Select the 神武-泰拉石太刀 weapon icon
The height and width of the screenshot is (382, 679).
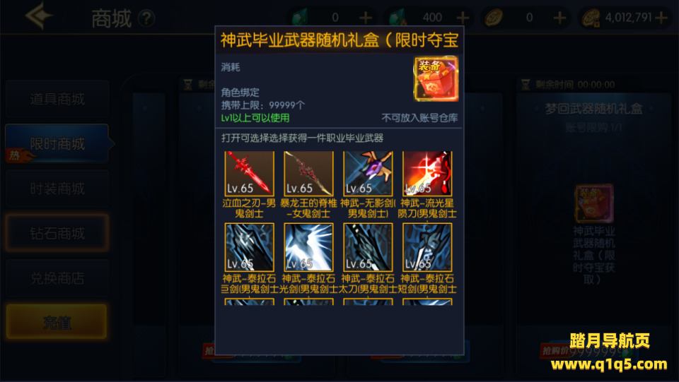tap(368, 247)
